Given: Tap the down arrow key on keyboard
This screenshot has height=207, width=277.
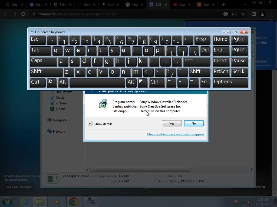Looking at the screenshot, I should (x=183, y=83).
